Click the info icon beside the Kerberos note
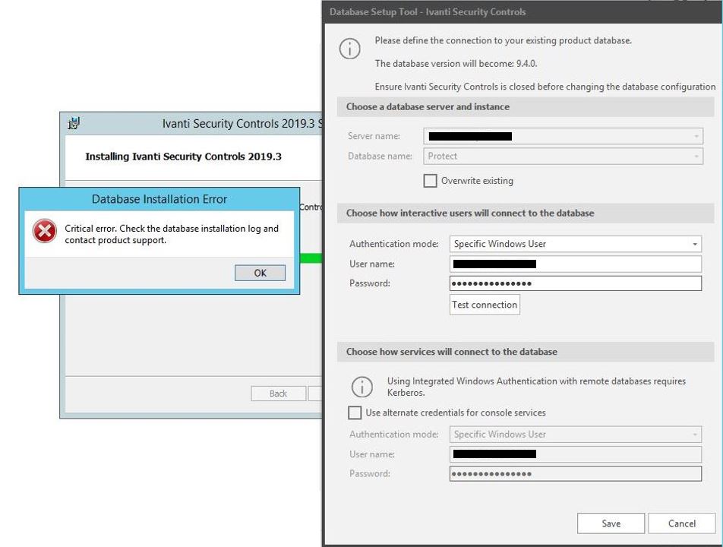This screenshot has height=547, width=723. pyautogui.click(x=362, y=387)
